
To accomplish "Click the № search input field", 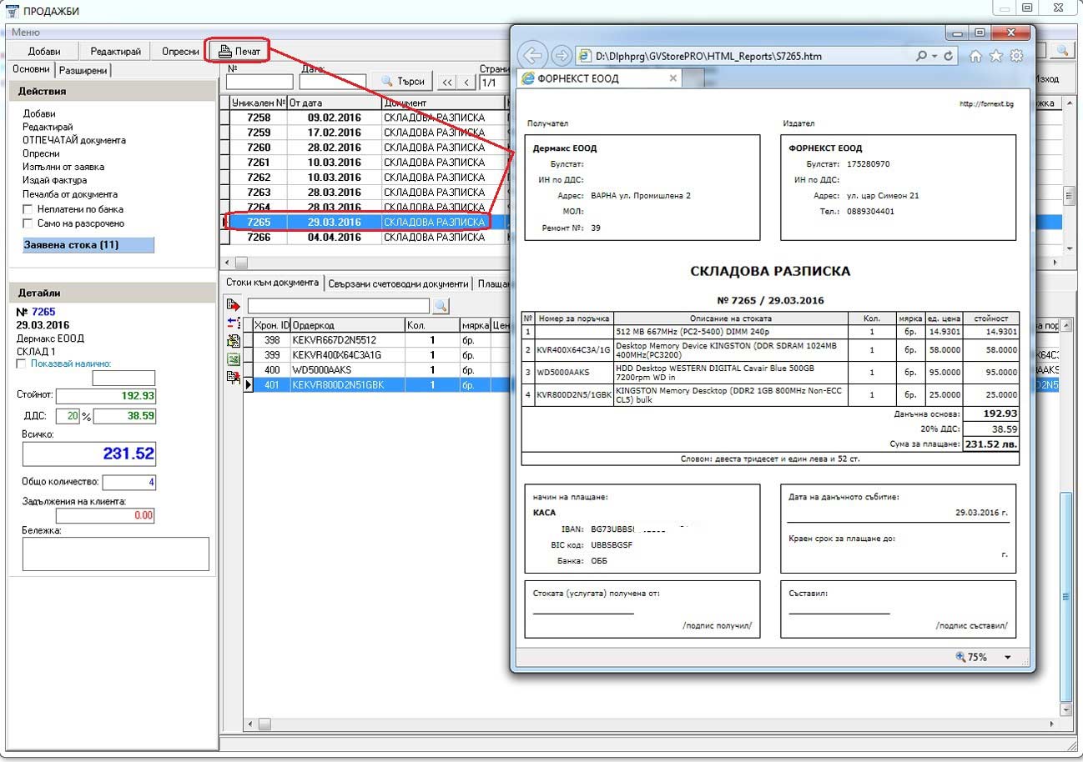I will coord(259,82).
